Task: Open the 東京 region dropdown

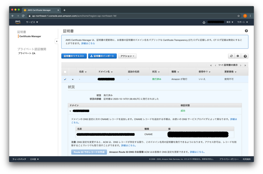Action: [230, 22]
